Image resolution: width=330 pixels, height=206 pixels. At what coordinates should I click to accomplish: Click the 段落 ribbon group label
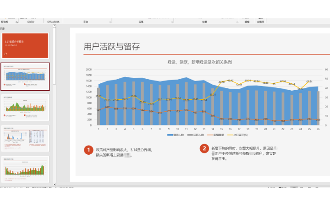pyautogui.click(x=141, y=22)
